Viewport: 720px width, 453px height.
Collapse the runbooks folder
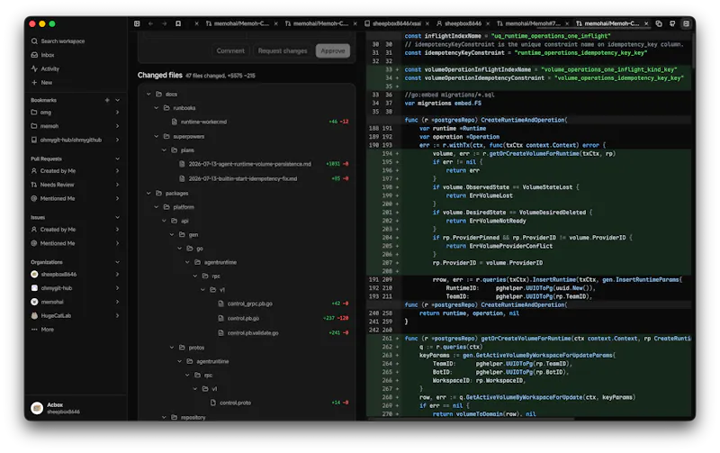point(157,107)
